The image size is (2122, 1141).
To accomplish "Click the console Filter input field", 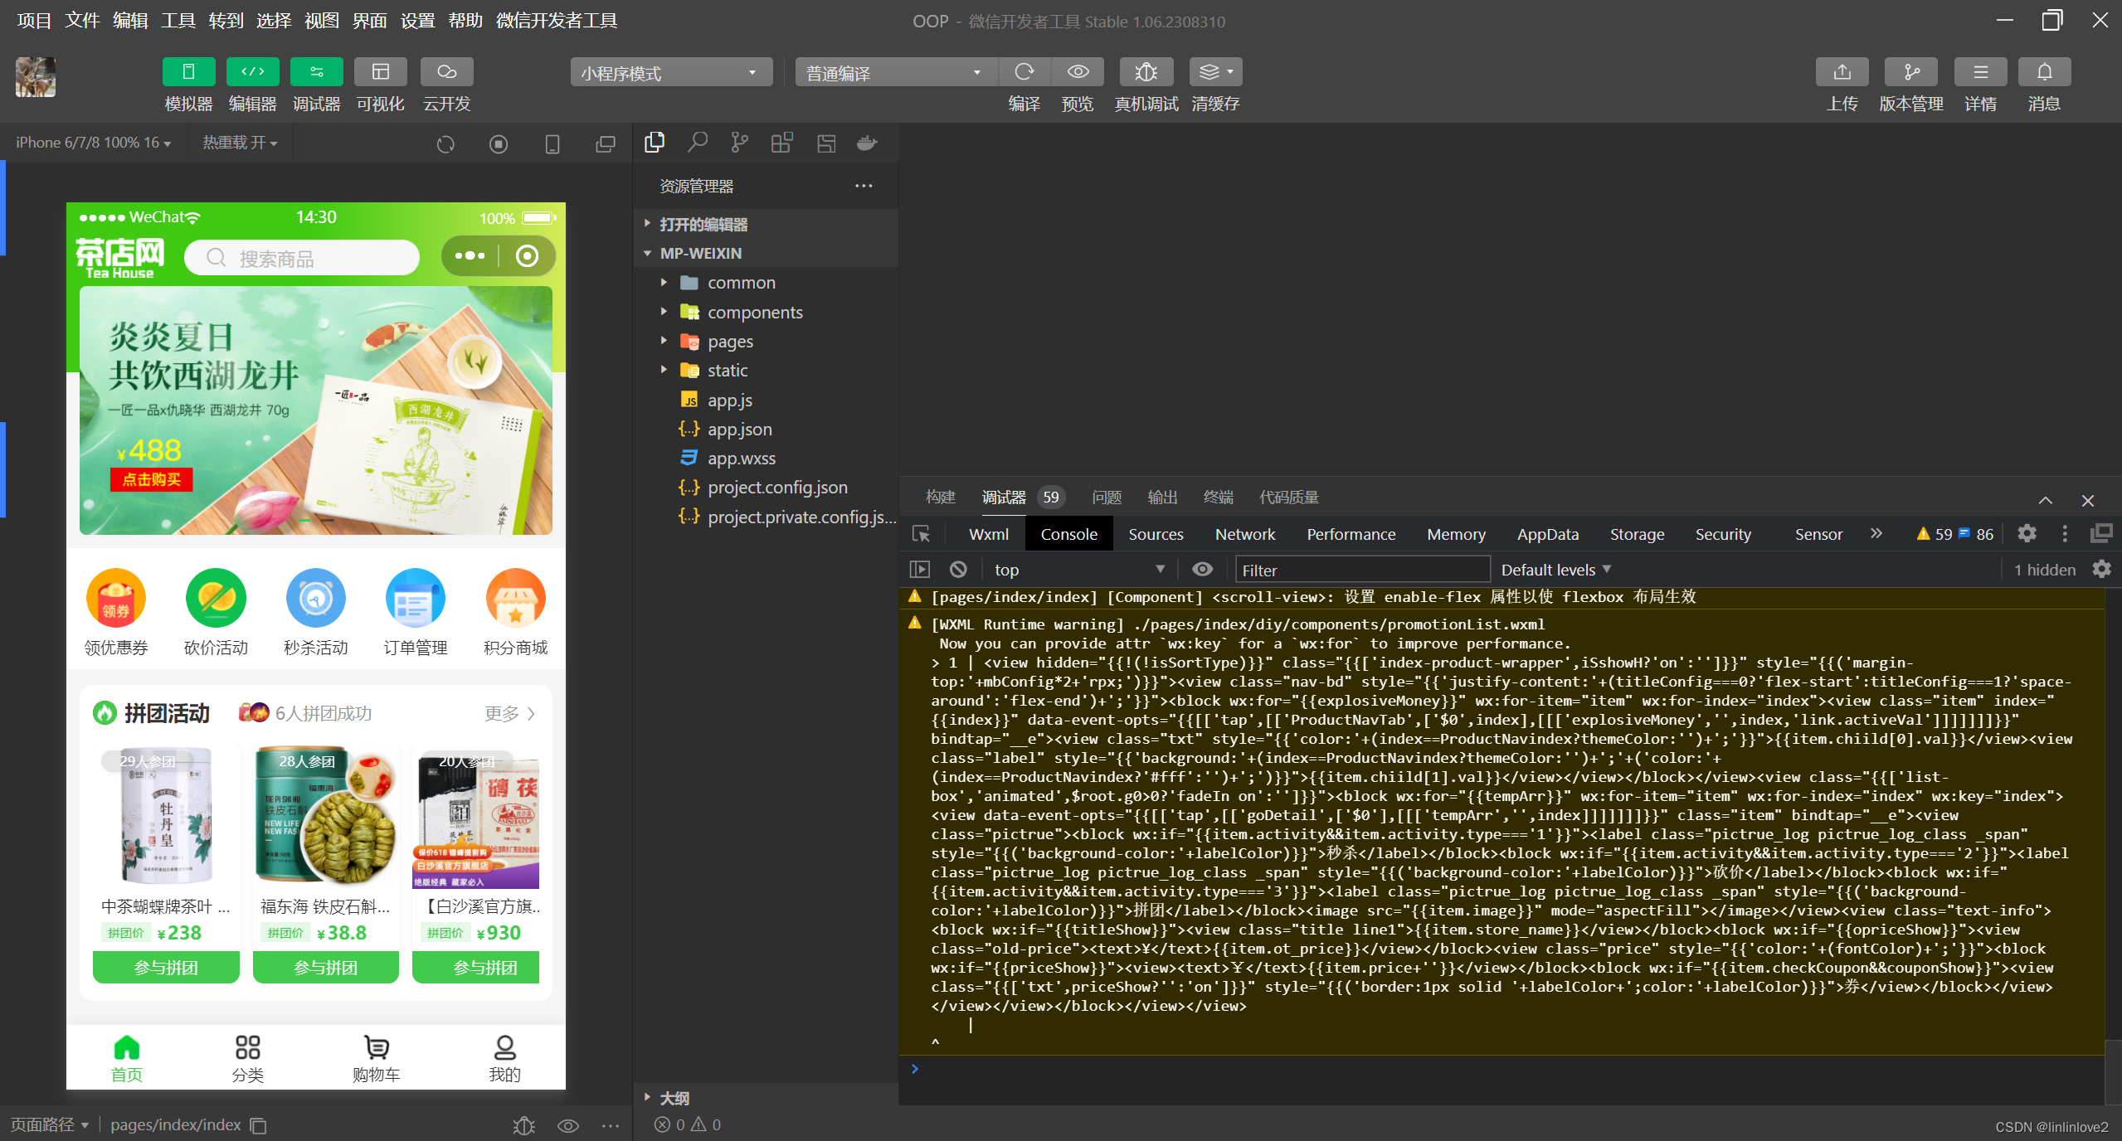I will (1362, 570).
